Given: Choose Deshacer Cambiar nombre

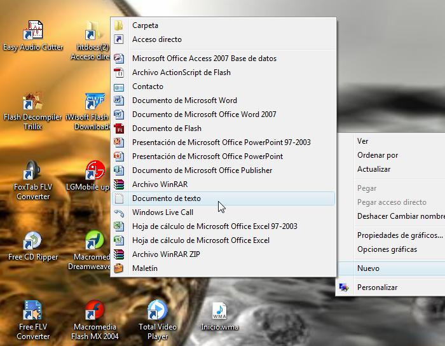Looking at the screenshot, I should (x=391, y=216).
